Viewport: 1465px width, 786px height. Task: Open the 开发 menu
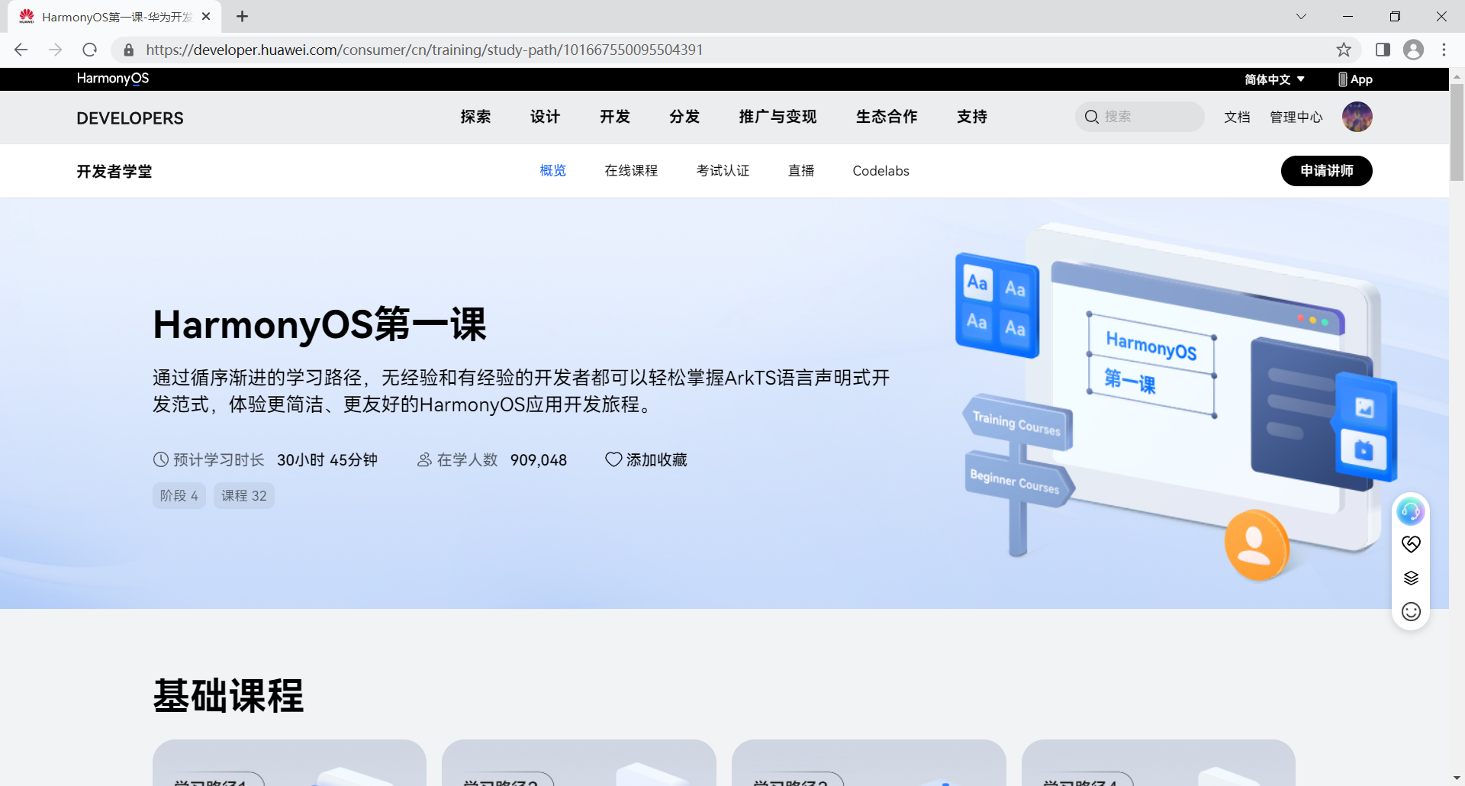pos(615,117)
